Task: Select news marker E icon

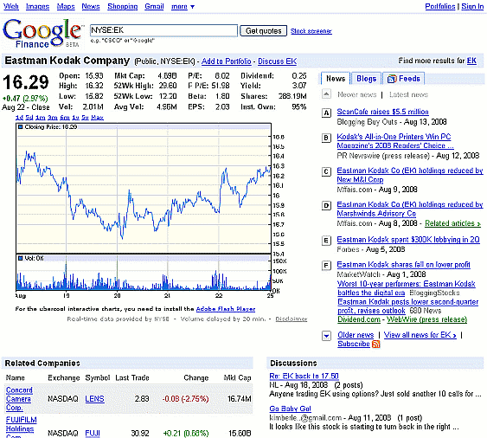Action: [326, 241]
